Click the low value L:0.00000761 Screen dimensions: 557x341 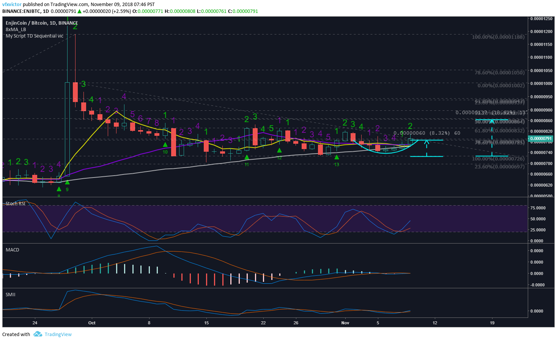click(x=211, y=11)
